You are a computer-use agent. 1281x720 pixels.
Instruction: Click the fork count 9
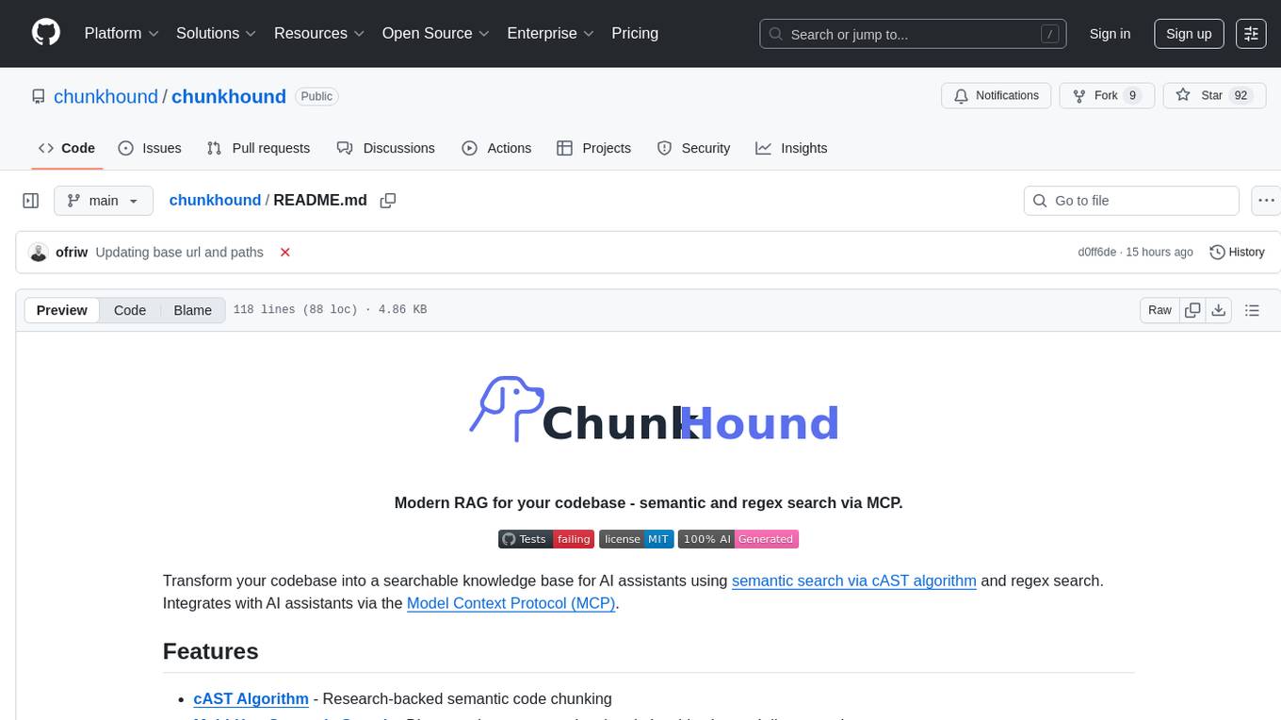coord(1132,95)
